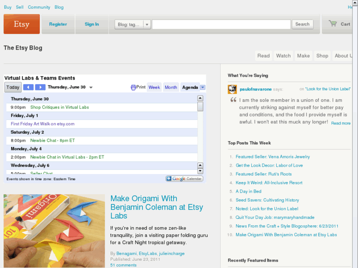The image size is (358, 268).
Task: Select Thursday, June 30 agenda header
Action: pyautogui.click(x=30, y=99)
